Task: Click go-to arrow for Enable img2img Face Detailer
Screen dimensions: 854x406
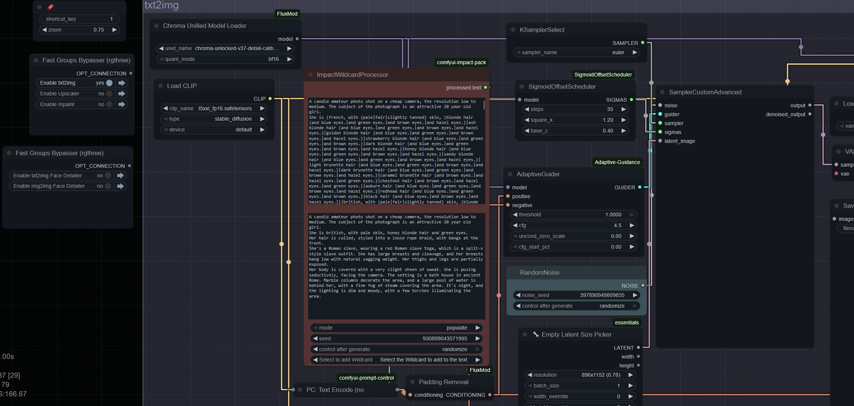Action: click(121, 186)
